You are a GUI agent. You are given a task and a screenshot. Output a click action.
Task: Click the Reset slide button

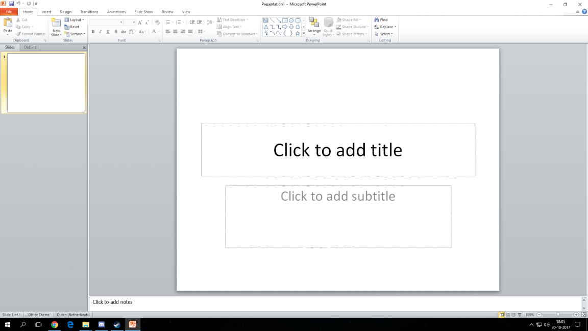coord(72,27)
